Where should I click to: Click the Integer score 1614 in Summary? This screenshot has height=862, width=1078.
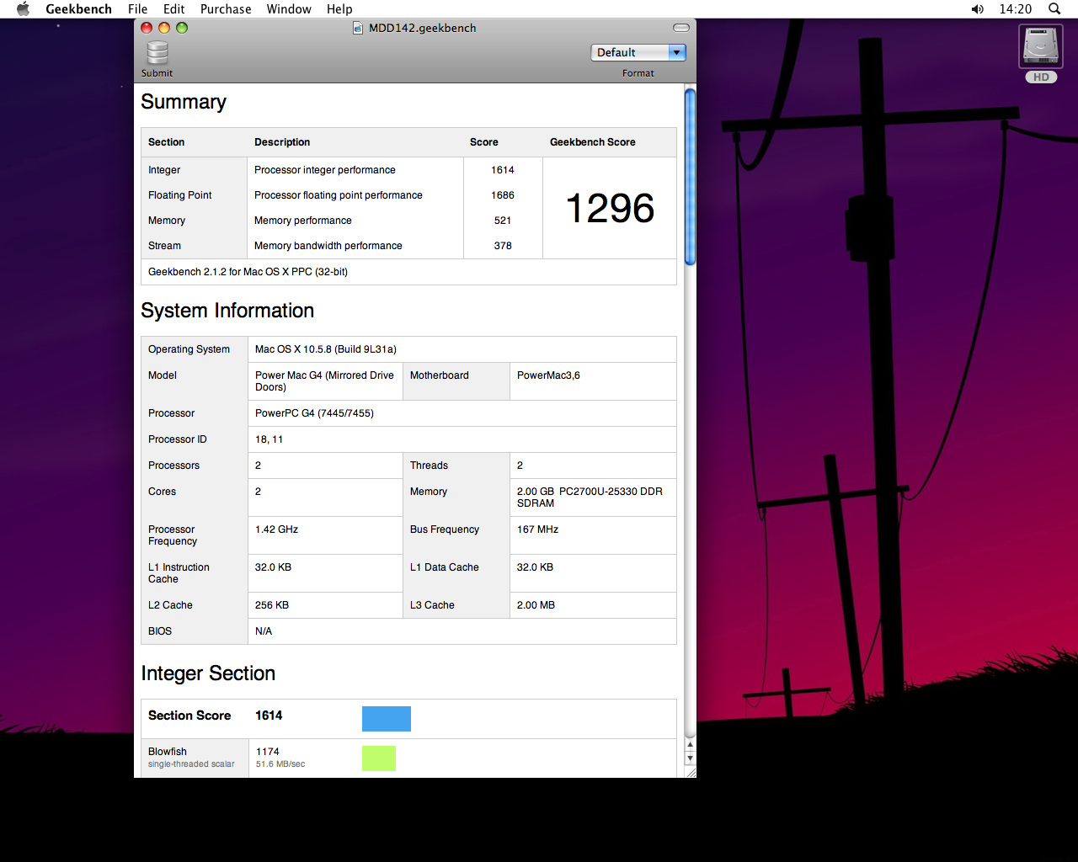pos(503,170)
